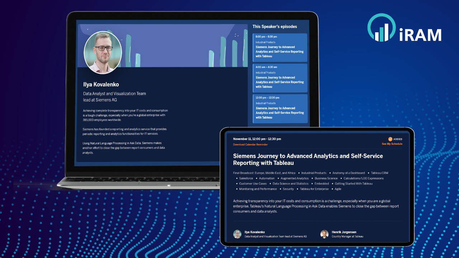
Task: Open the 4:00 am – 4:30 am episode card
Action: coord(280,78)
